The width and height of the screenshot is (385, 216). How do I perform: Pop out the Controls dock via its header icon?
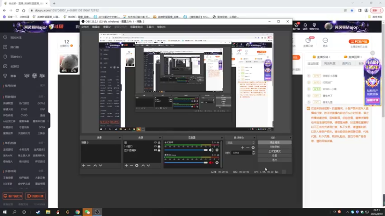(290, 138)
